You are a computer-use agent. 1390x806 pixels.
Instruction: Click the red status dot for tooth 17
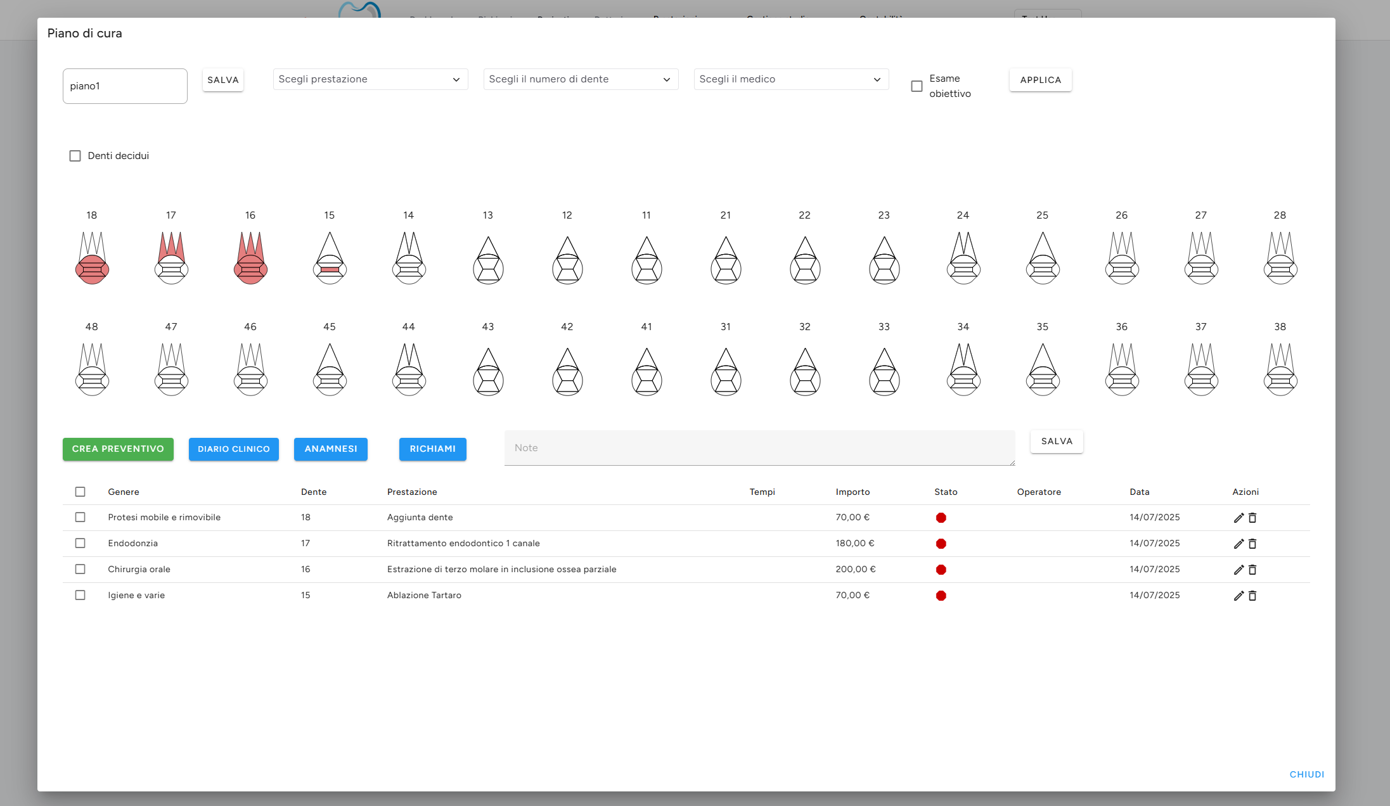click(941, 544)
